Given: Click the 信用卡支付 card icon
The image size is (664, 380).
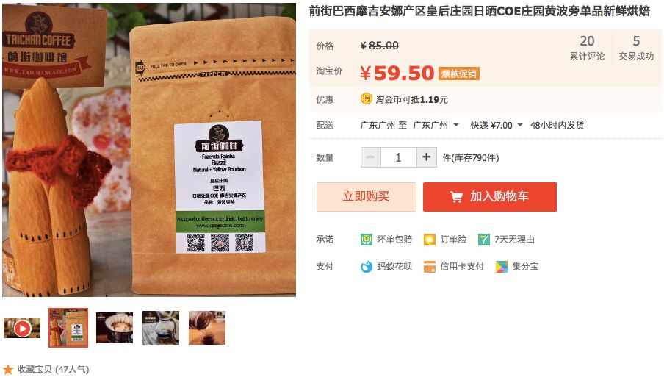Looking at the screenshot, I should [x=430, y=267].
